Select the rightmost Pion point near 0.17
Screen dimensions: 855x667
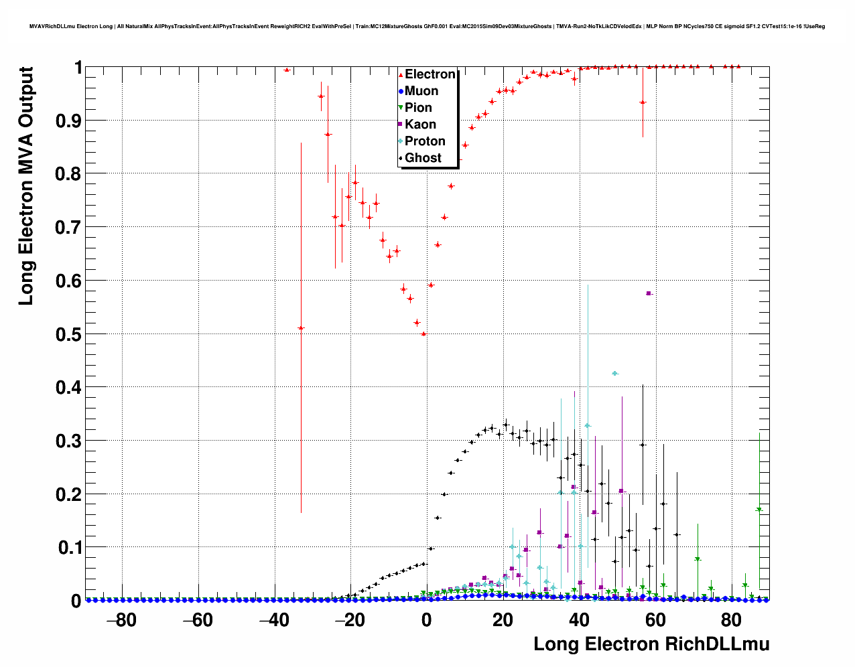[x=759, y=510]
